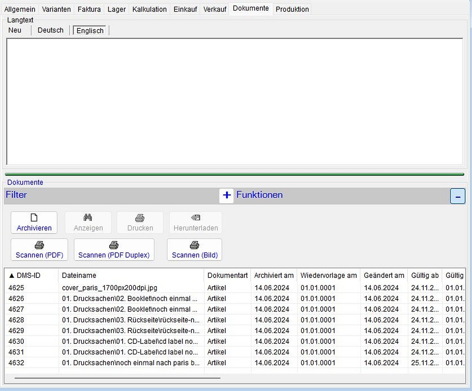Click the Drucken printer button
The height and width of the screenshot is (391, 472).
(x=140, y=223)
